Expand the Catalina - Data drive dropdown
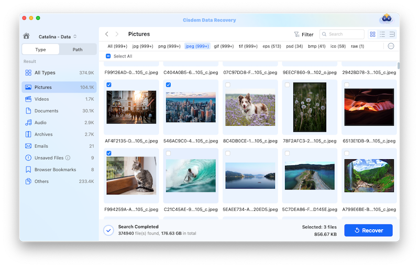The height and width of the screenshot is (267, 419). [75, 37]
